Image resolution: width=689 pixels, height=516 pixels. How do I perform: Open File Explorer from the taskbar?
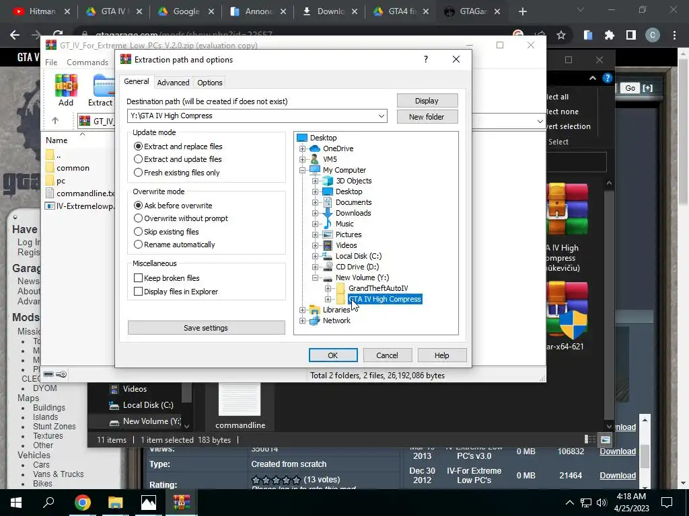click(116, 502)
